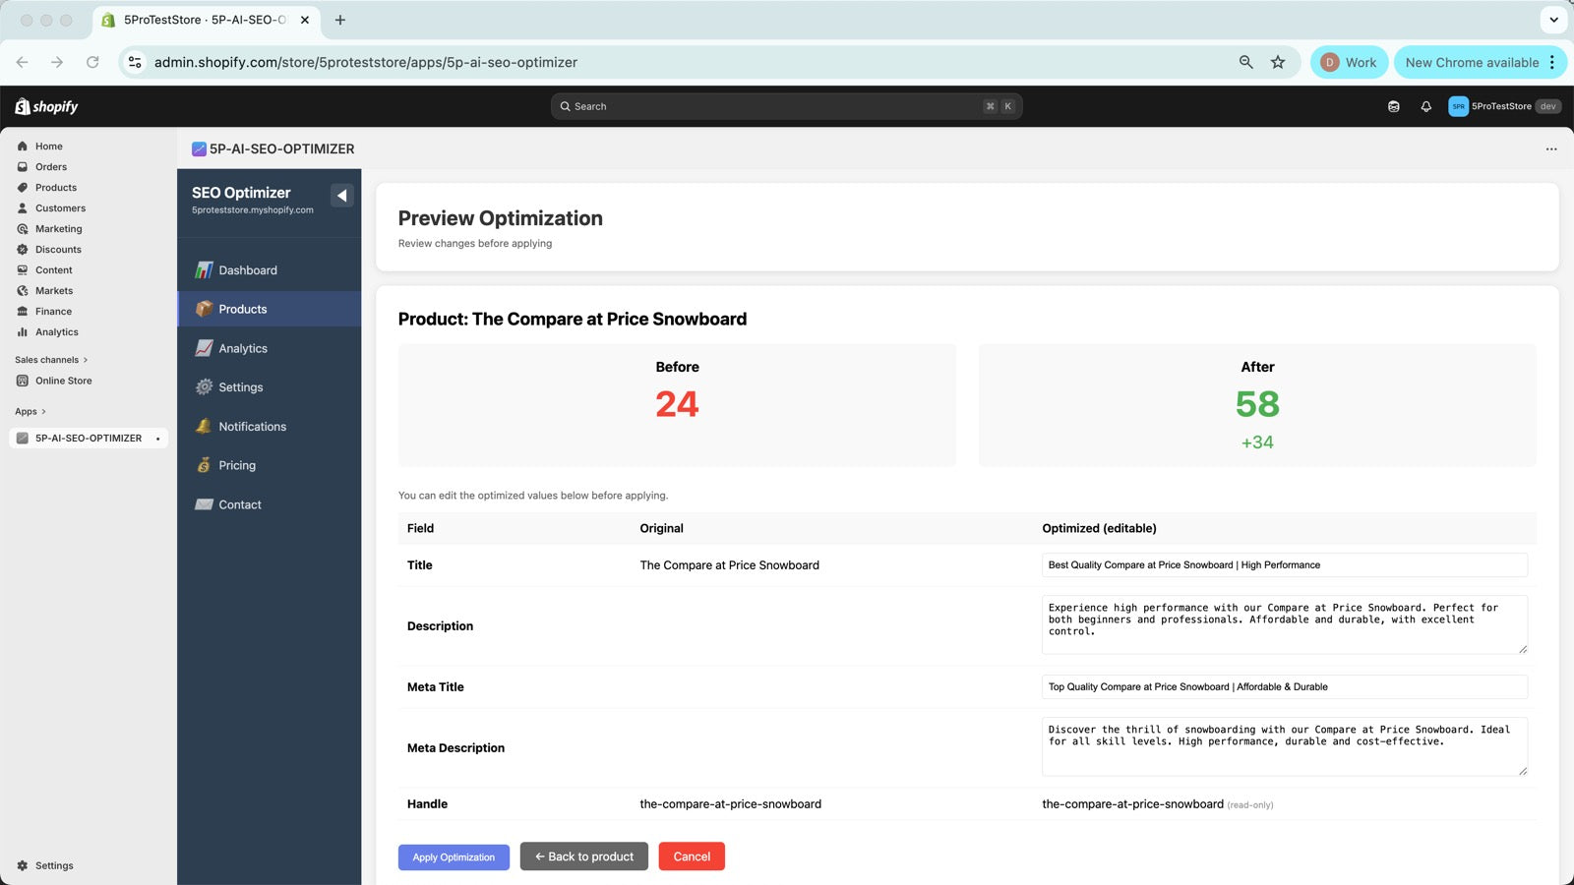
Task: Click the original handle text
Action: pyautogui.click(x=731, y=804)
